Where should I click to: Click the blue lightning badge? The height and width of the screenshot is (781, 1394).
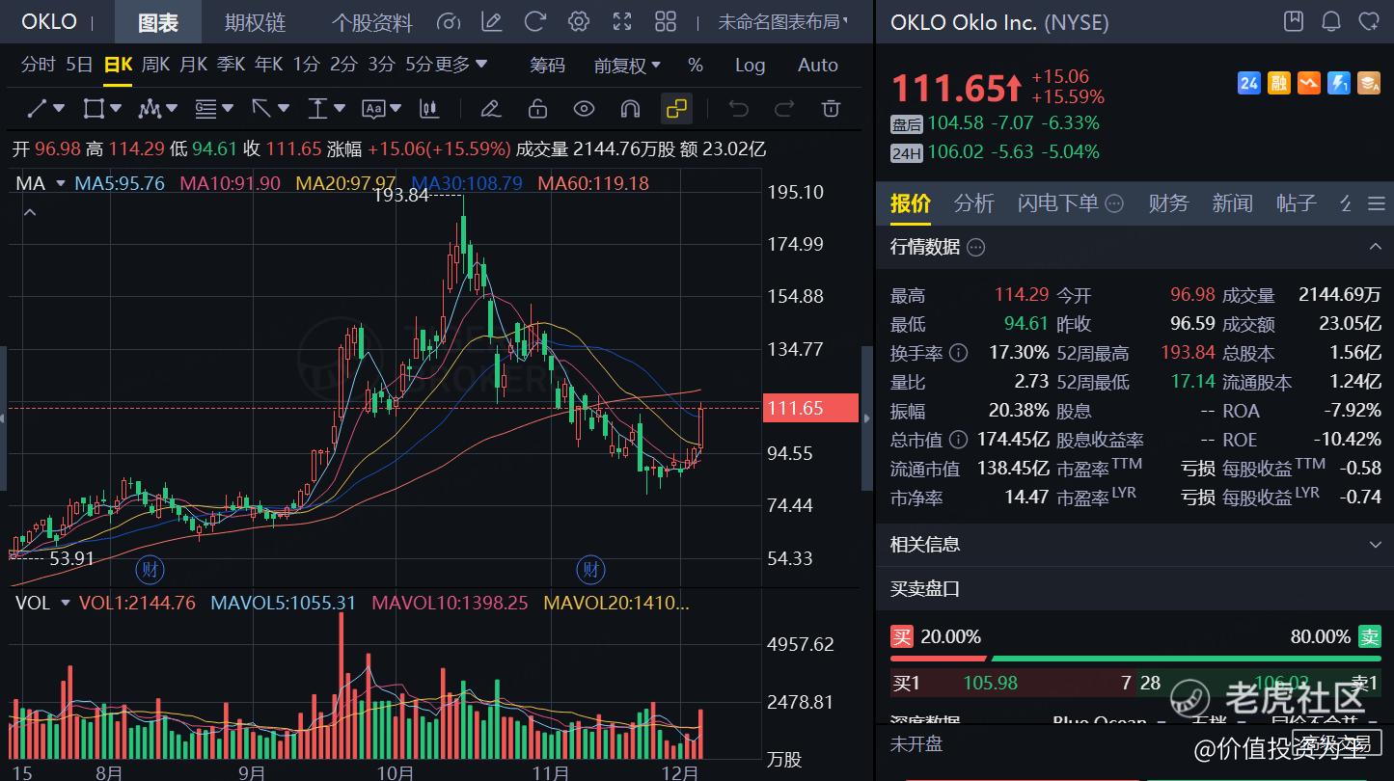click(x=1339, y=84)
